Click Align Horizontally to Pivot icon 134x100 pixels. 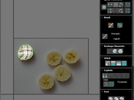pyautogui.click(x=110, y=5)
